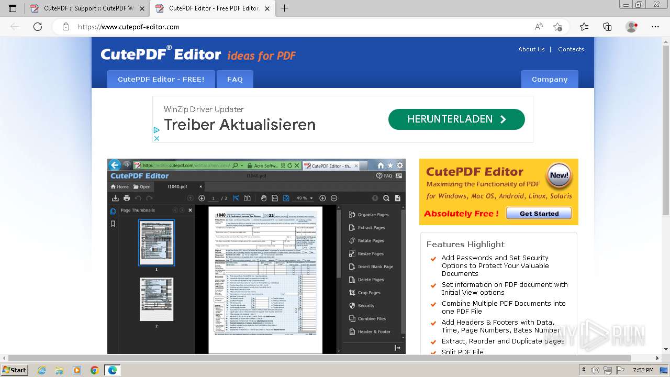Open Windows Media Player from taskbar
The height and width of the screenshot is (377, 670).
(77, 370)
